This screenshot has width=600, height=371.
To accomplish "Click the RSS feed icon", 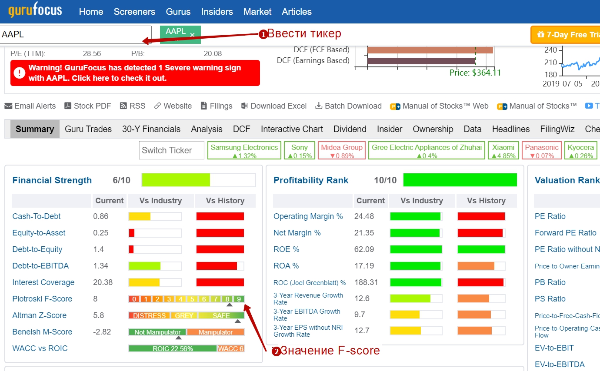I will point(123,106).
